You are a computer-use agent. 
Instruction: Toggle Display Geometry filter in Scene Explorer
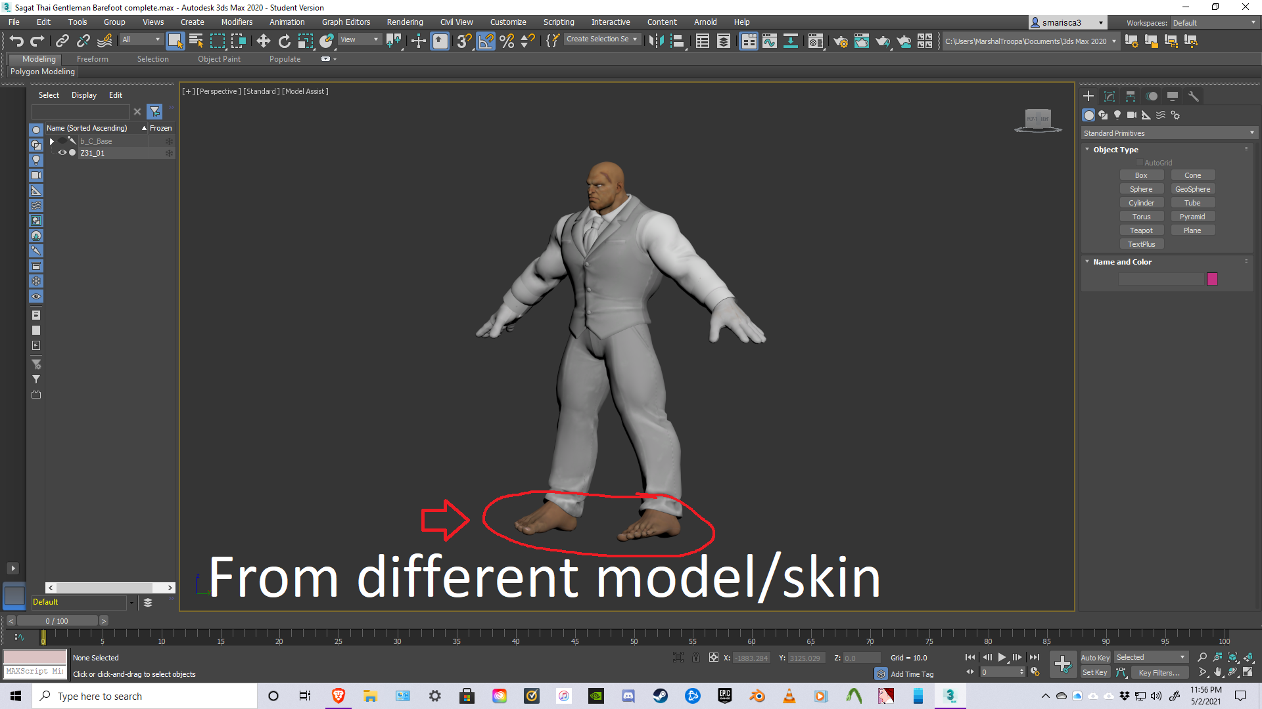[x=36, y=130]
